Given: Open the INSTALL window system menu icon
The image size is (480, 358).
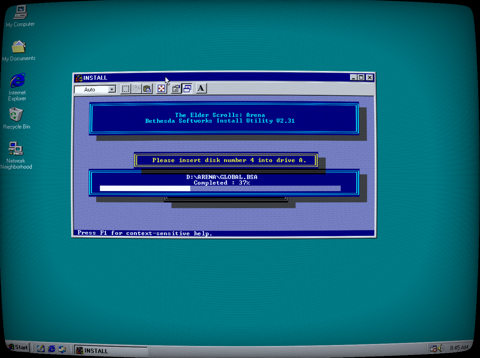Looking at the screenshot, I should click(79, 78).
